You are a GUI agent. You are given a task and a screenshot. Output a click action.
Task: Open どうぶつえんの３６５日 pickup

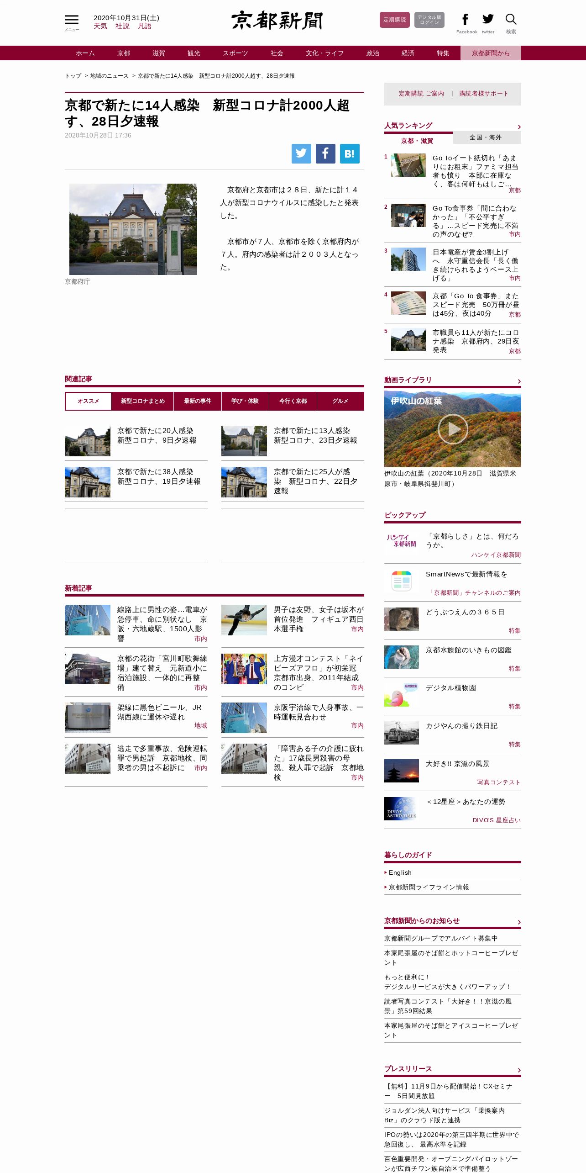click(465, 612)
